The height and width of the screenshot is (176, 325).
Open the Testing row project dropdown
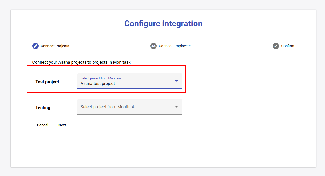130,107
